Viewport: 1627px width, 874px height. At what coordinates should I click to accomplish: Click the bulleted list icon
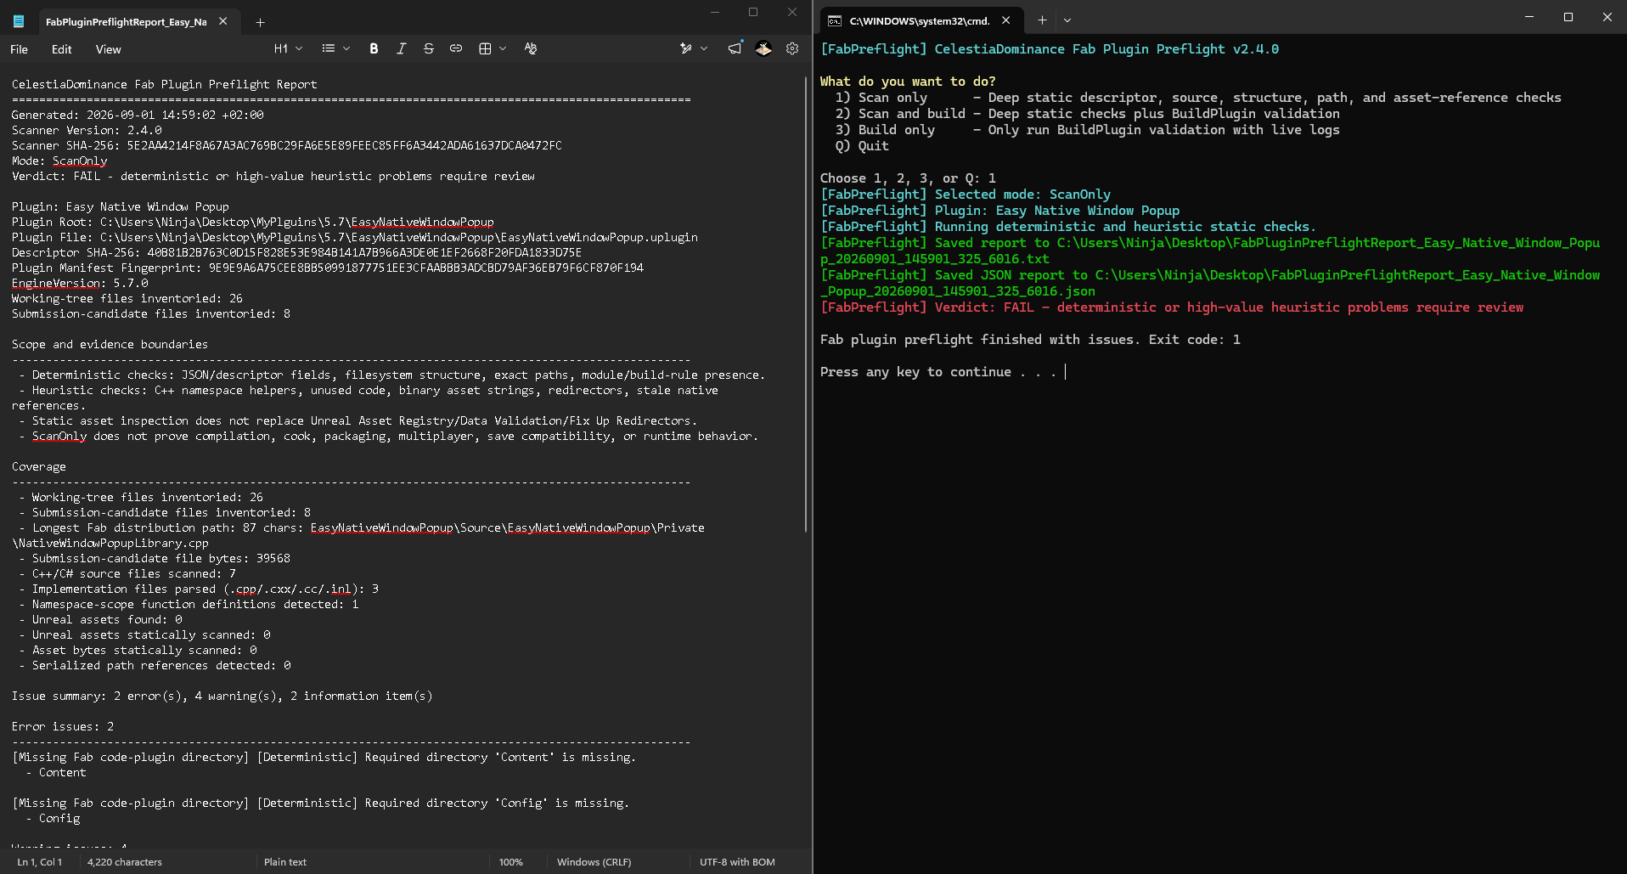coord(329,48)
